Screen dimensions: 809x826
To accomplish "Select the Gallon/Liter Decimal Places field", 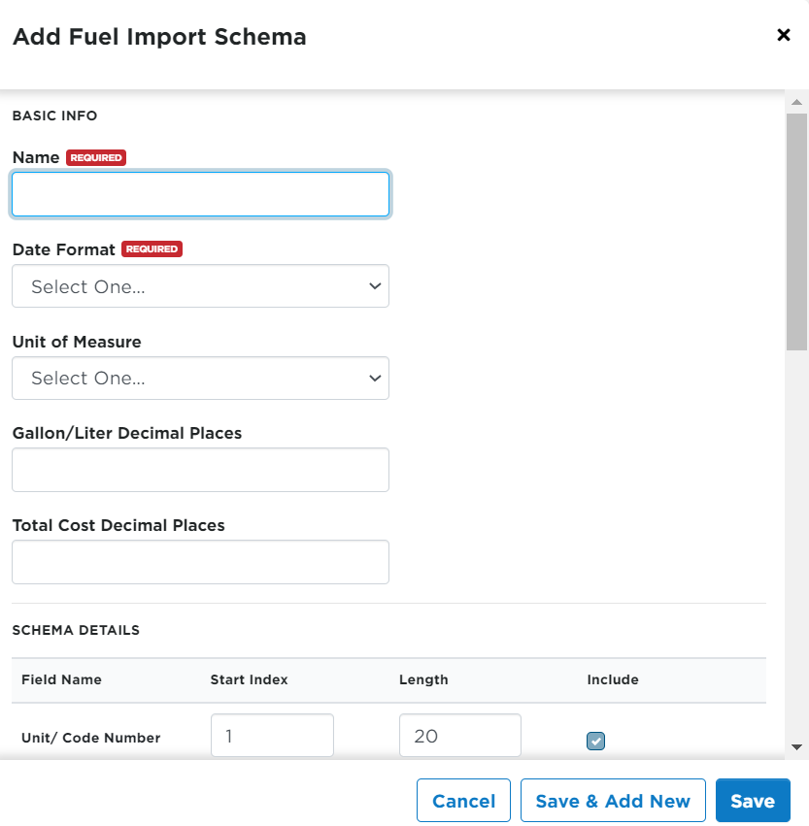I will (200, 470).
